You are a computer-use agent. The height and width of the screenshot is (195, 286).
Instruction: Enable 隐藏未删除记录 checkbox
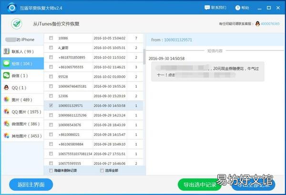coord(51,171)
